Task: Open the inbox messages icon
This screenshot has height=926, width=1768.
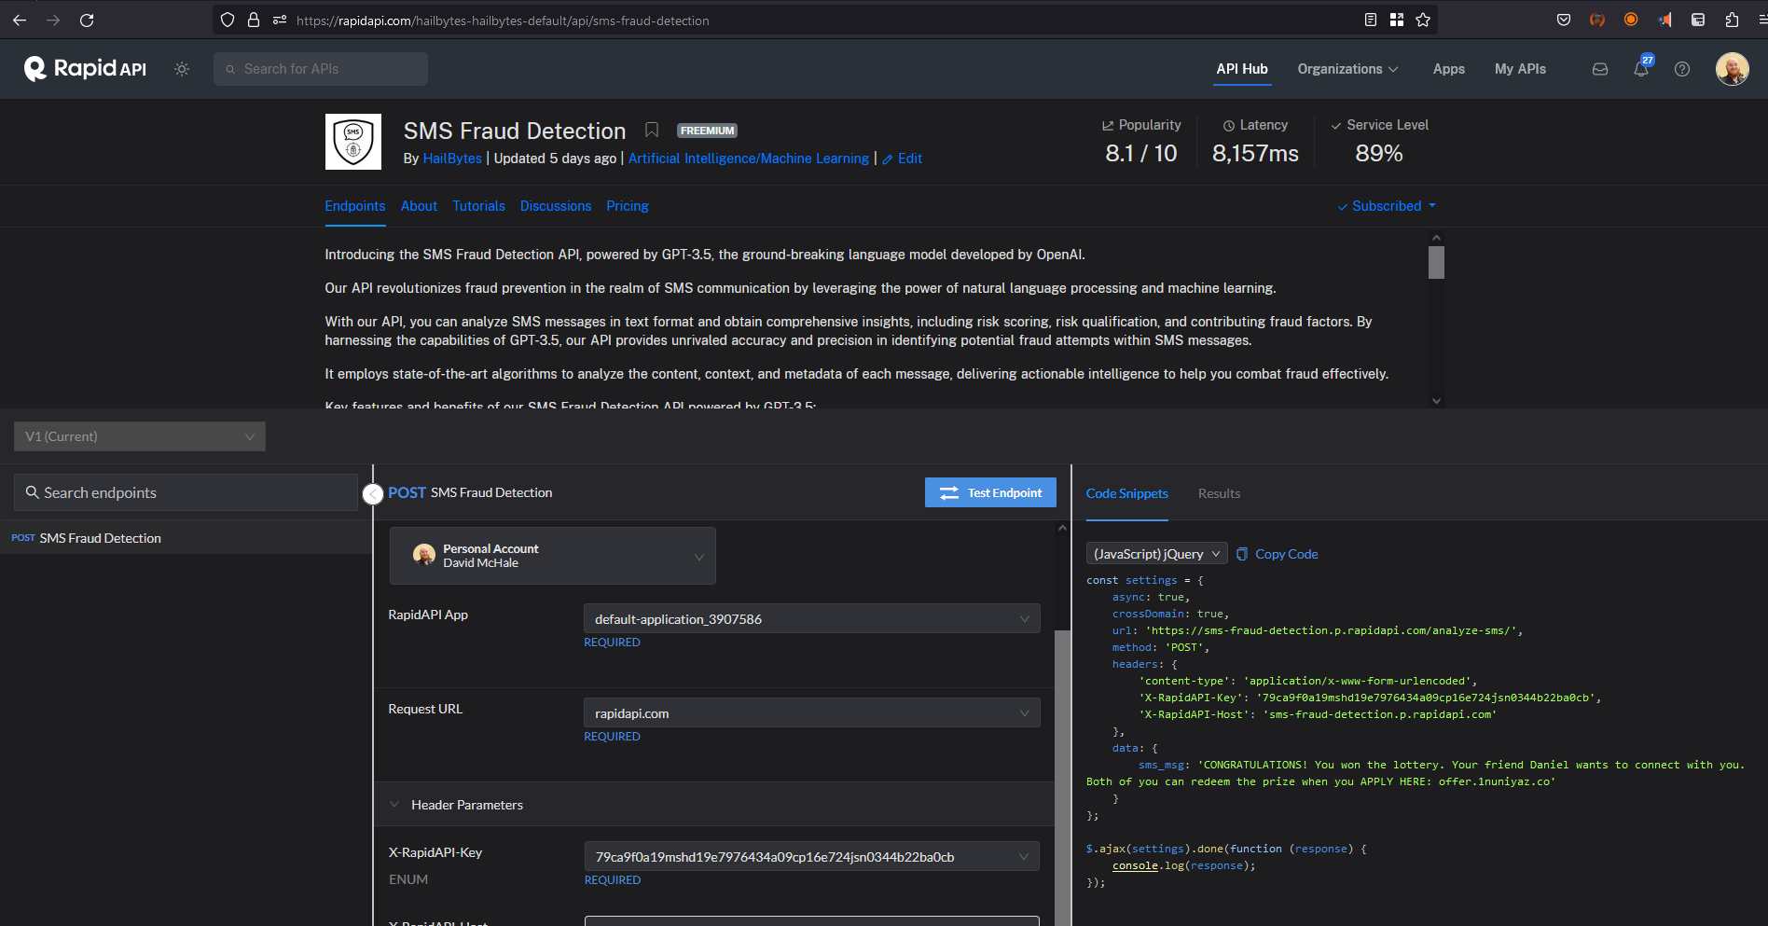Action: [x=1600, y=69]
